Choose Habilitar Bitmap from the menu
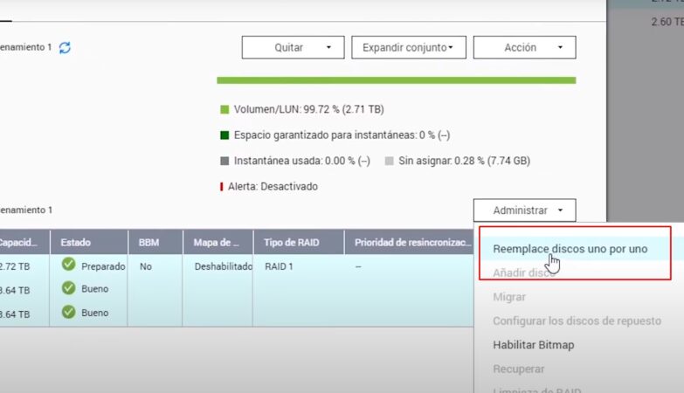 pos(533,345)
